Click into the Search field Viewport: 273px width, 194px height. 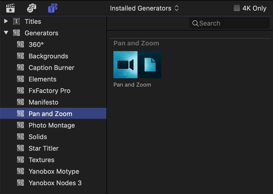232,23
